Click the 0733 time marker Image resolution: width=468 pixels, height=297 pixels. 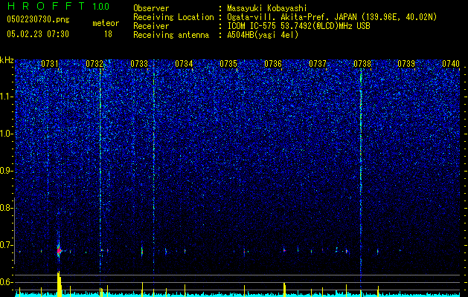click(x=139, y=64)
